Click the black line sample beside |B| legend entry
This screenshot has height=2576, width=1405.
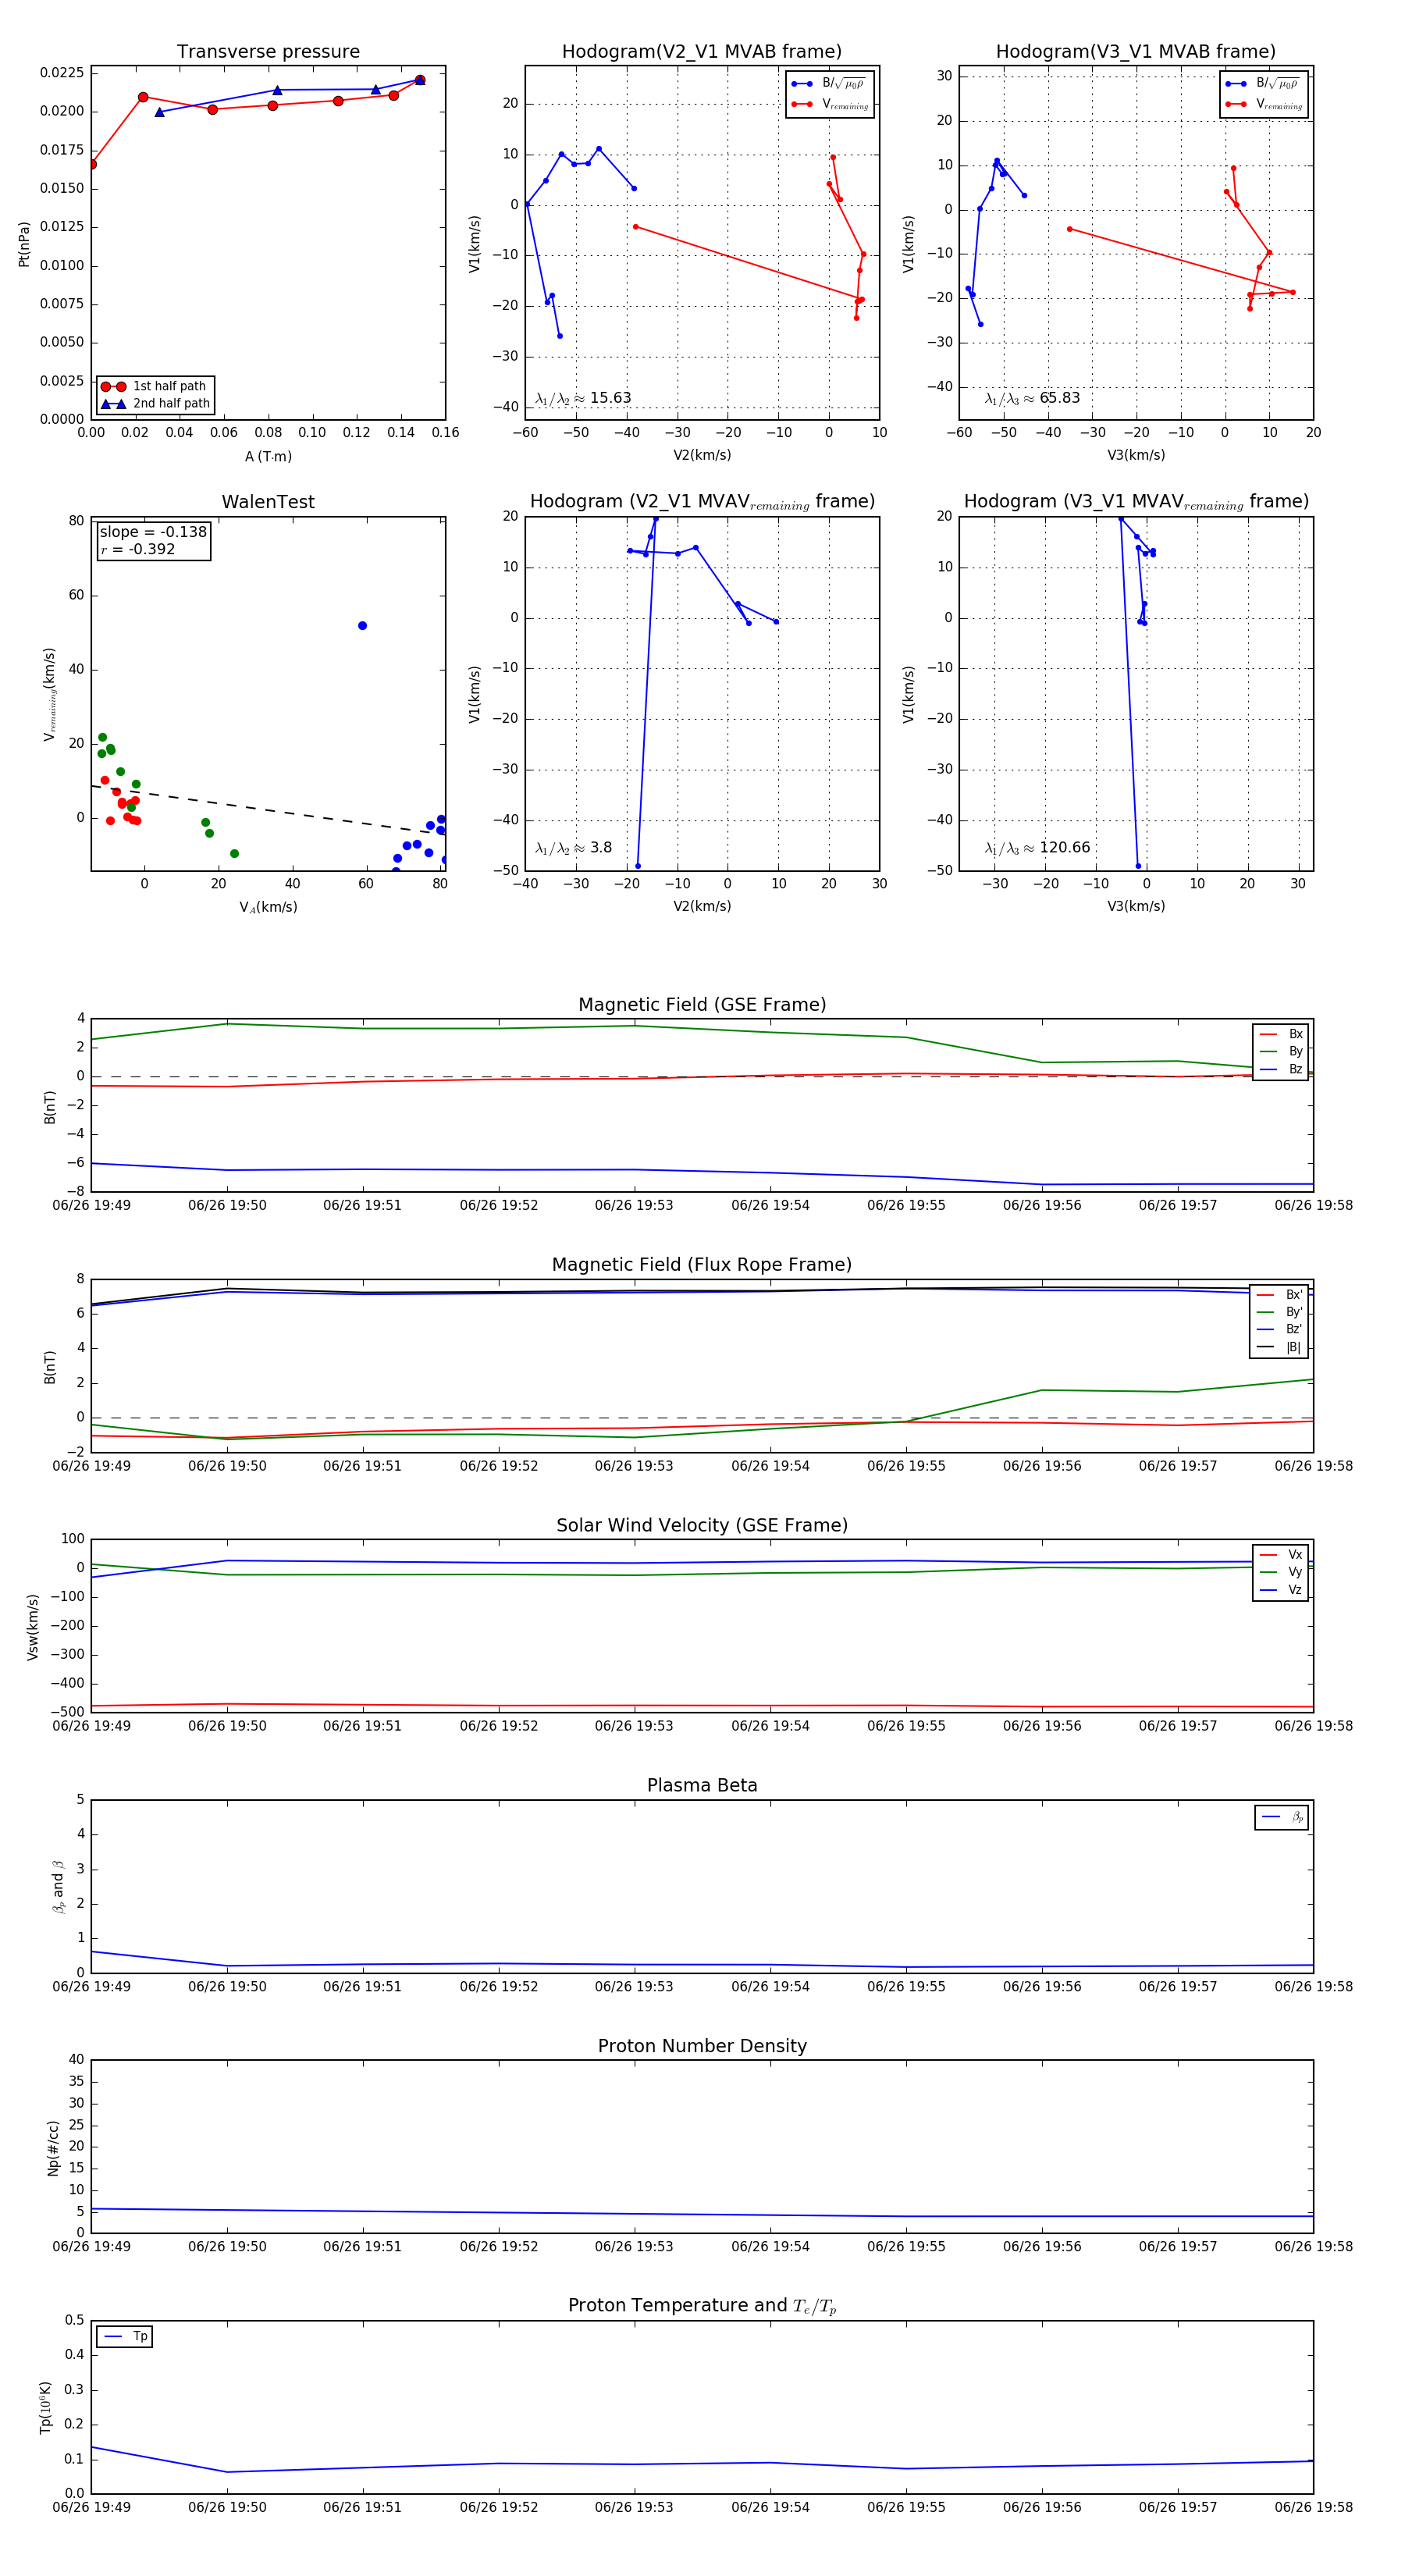click(1266, 1347)
